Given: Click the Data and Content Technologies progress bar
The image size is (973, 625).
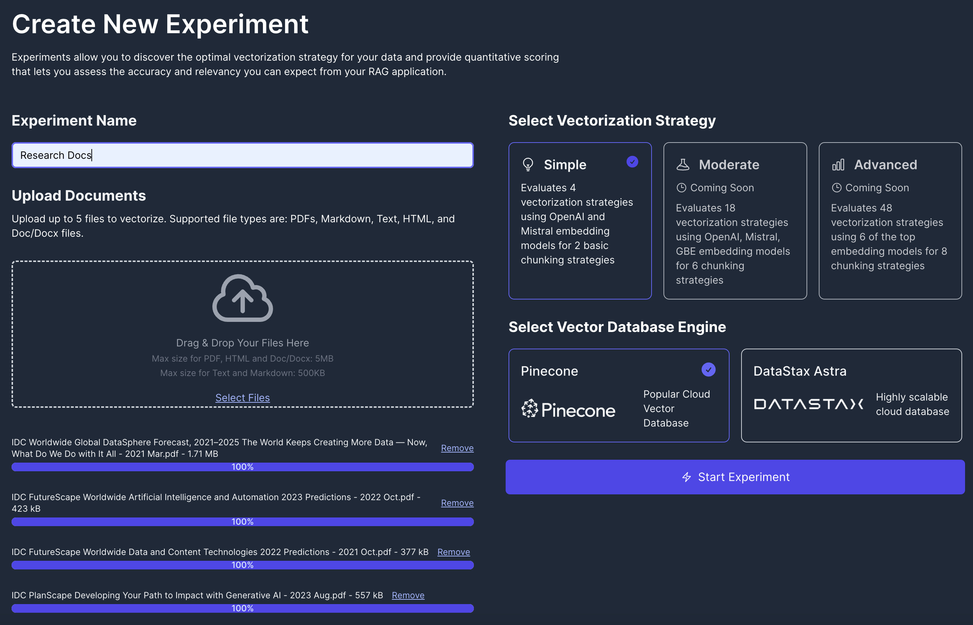Looking at the screenshot, I should tap(242, 565).
